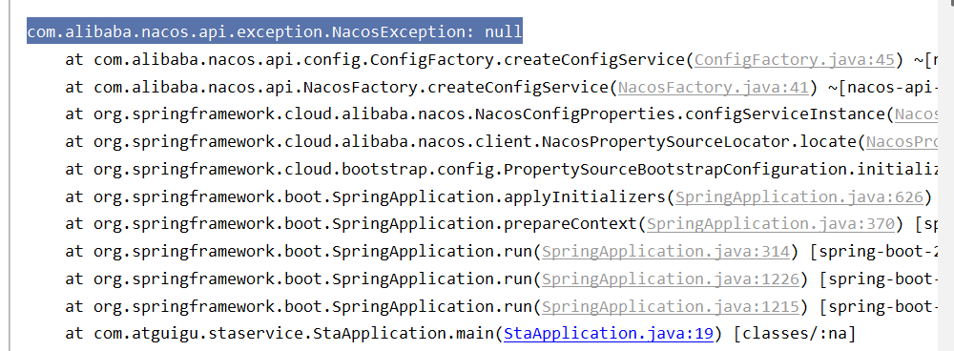Open the NacosFactory.java:41 source link
Screen dimensions: 954x351
tap(713, 87)
